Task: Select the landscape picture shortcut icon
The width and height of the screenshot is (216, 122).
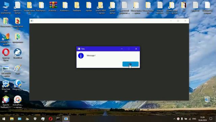Action: click(x=6, y=71)
